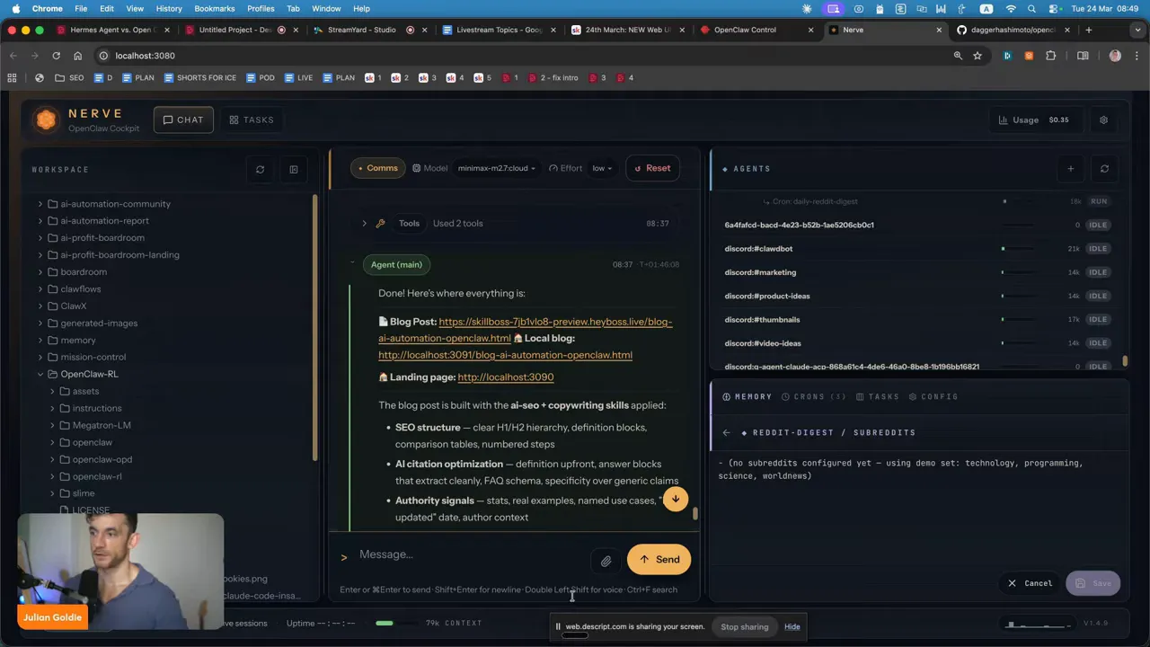Screen dimensions: 1150x647
Task: Collapse the OpenClaw-RL folder
Action: (x=89, y=374)
